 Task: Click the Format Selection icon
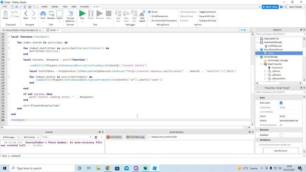(x=70, y=13)
